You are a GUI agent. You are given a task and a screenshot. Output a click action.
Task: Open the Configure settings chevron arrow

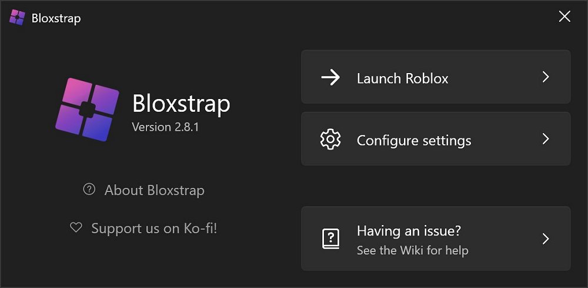(546, 139)
